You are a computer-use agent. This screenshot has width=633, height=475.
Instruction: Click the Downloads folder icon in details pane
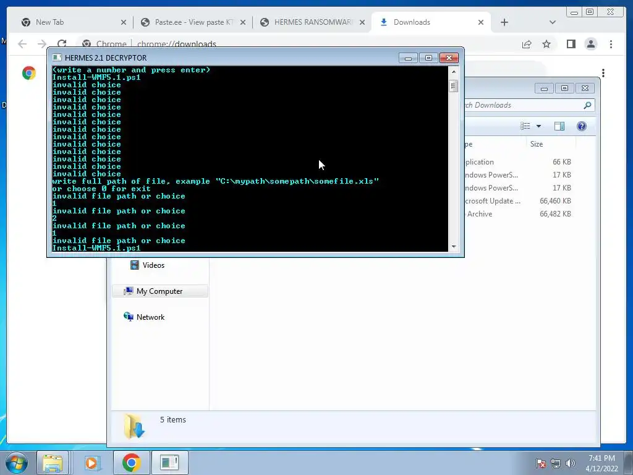pyautogui.click(x=134, y=426)
